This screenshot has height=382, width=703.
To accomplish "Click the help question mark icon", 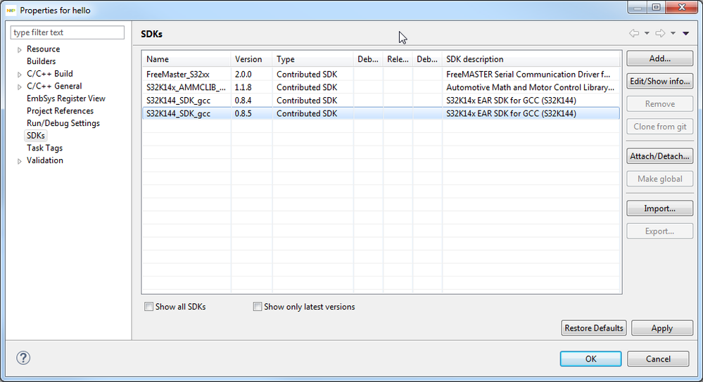I will click(x=23, y=358).
